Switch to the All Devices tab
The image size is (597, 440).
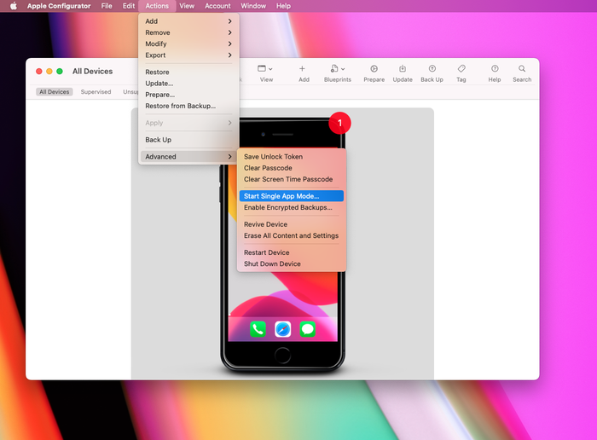click(x=55, y=92)
